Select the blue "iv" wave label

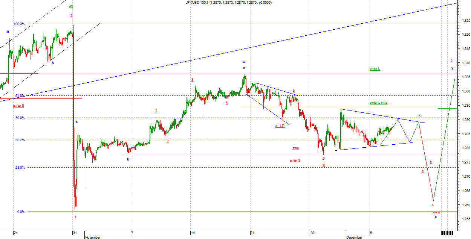tap(53, 63)
